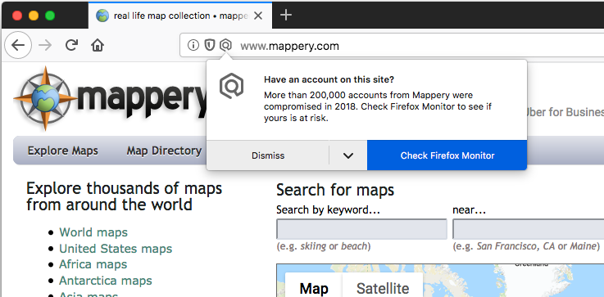
Task: Click the Check Firefox Monitor button
Action: (447, 155)
